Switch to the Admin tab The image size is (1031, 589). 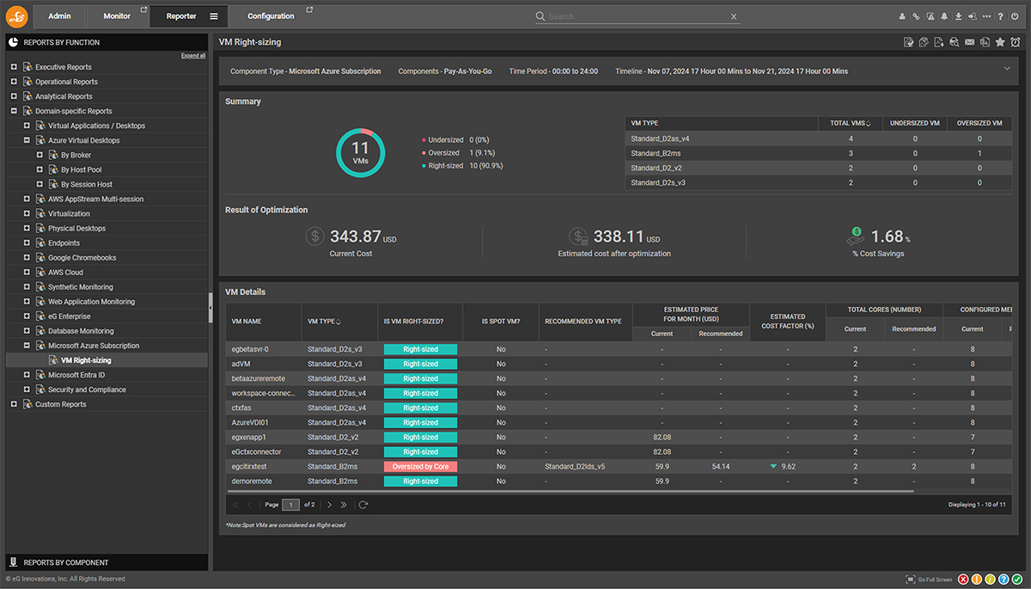click(59, 16)
